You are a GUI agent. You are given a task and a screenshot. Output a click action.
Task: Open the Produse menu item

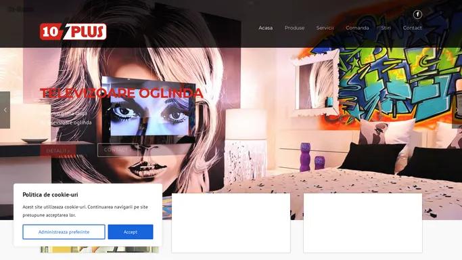(294, 28)
